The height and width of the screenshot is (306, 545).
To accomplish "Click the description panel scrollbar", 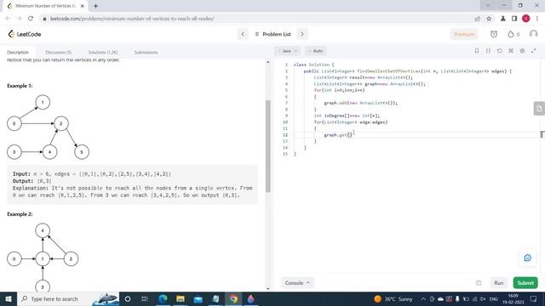I will point(268,145).
